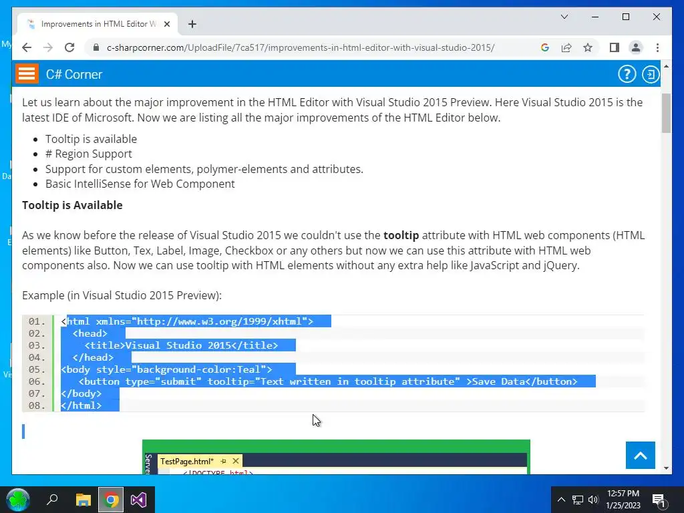Click code line 06 with button tag
684x513 pixels.
click(x=328, y=381)
